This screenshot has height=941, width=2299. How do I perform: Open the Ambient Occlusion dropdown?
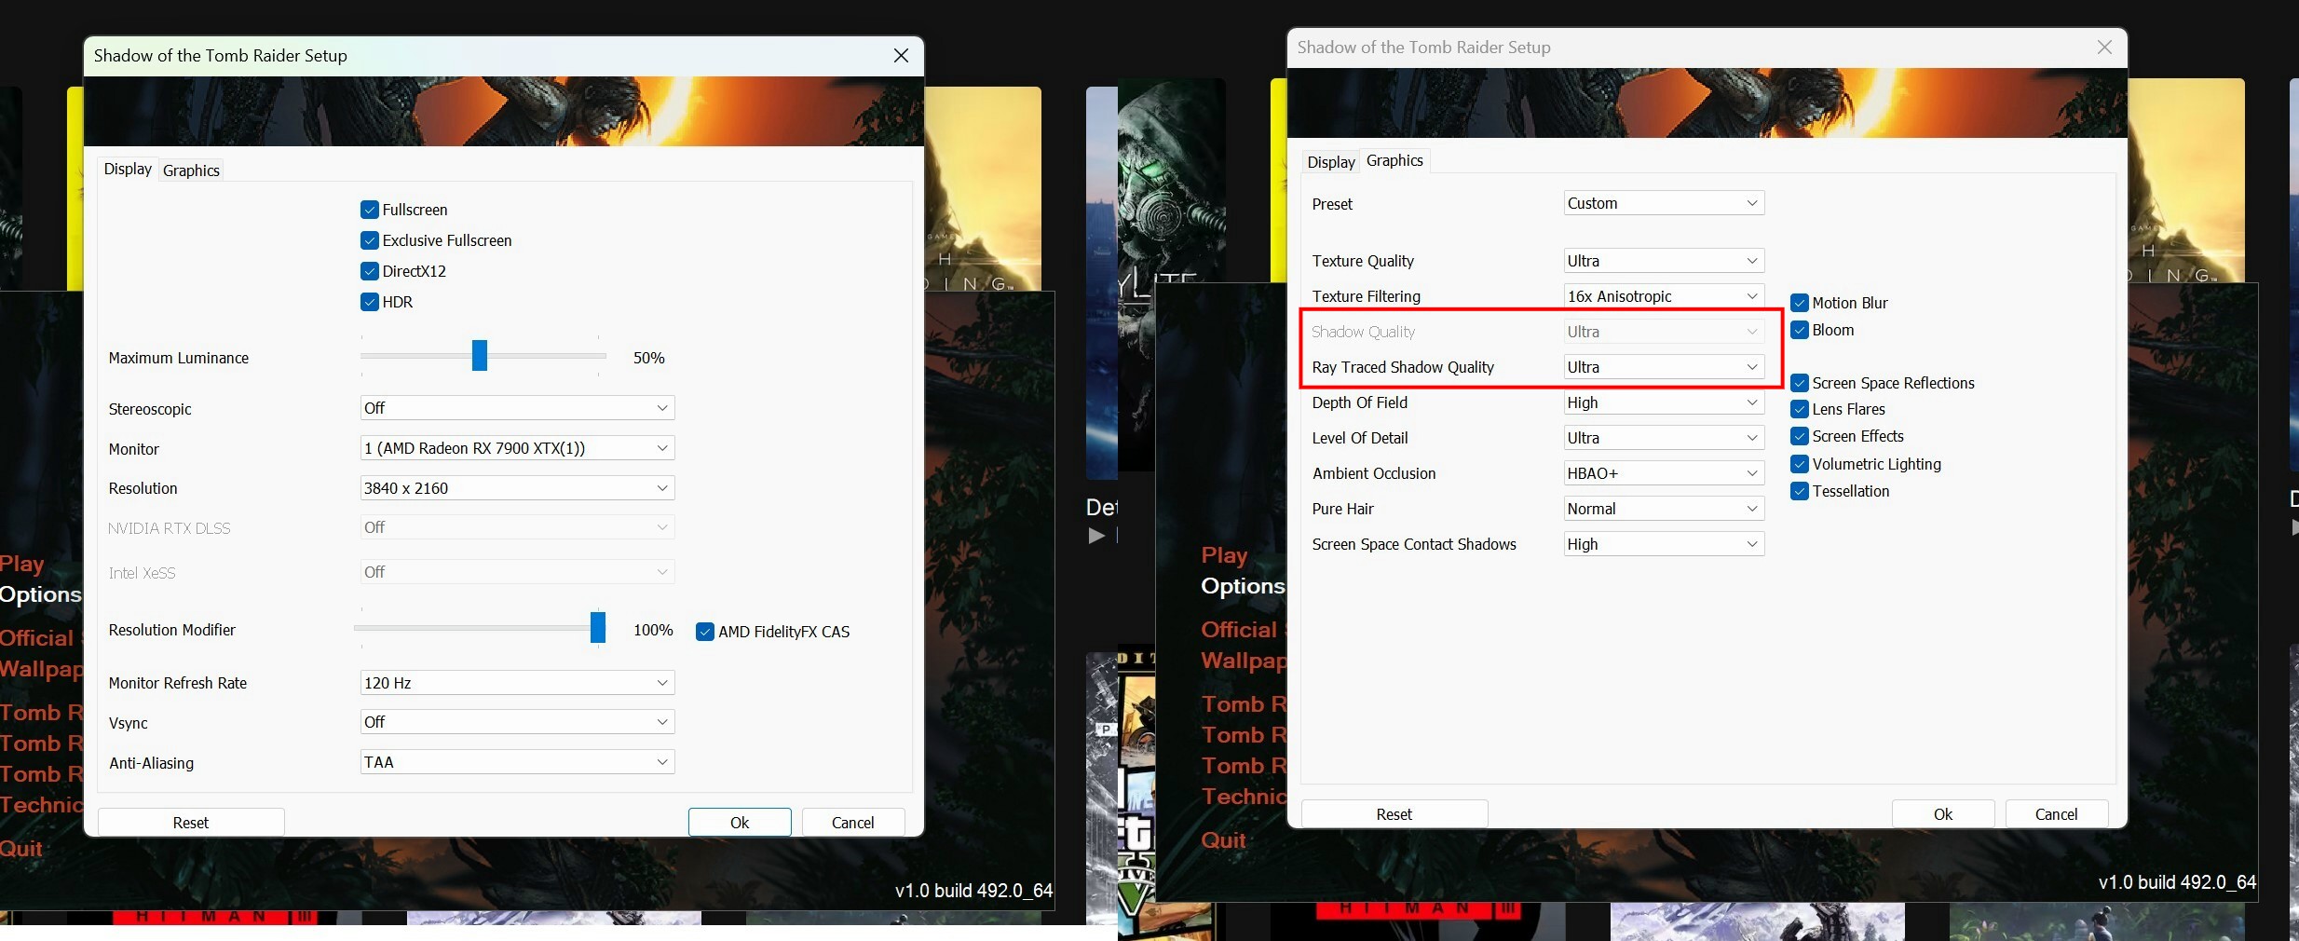pos(1664,473)
